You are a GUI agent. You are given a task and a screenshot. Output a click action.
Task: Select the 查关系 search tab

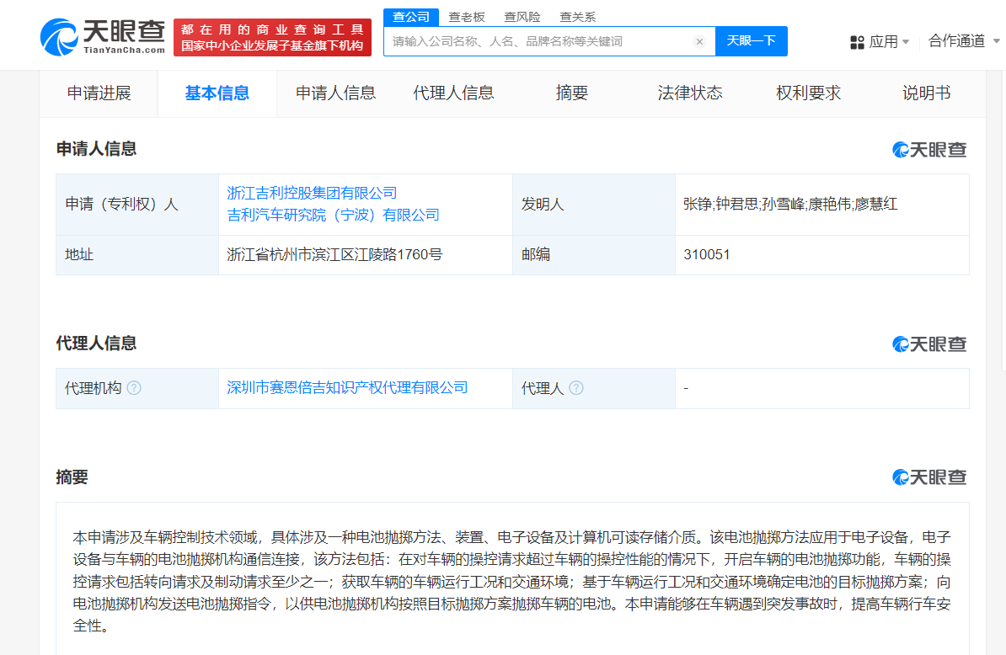577,18
